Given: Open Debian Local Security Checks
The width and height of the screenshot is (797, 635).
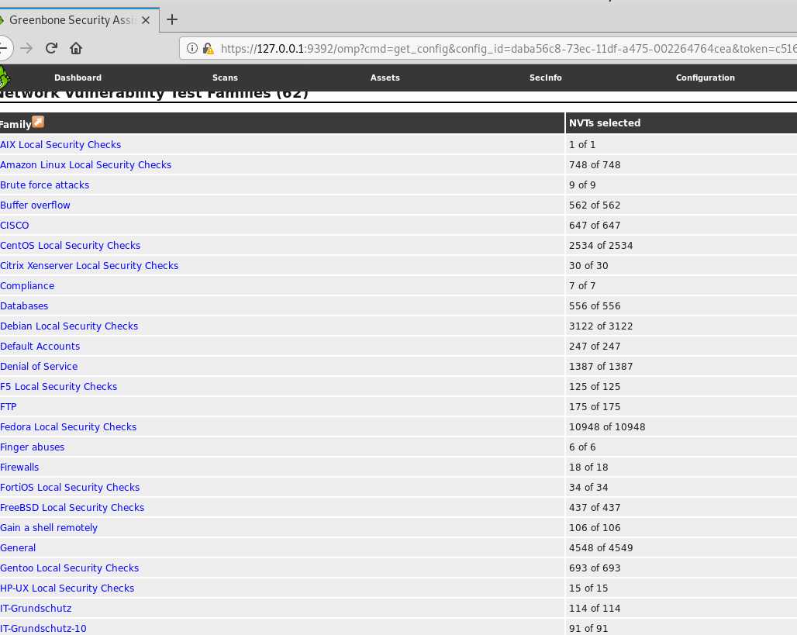Looking at the screenshot, I should click(x=69, y=326).
